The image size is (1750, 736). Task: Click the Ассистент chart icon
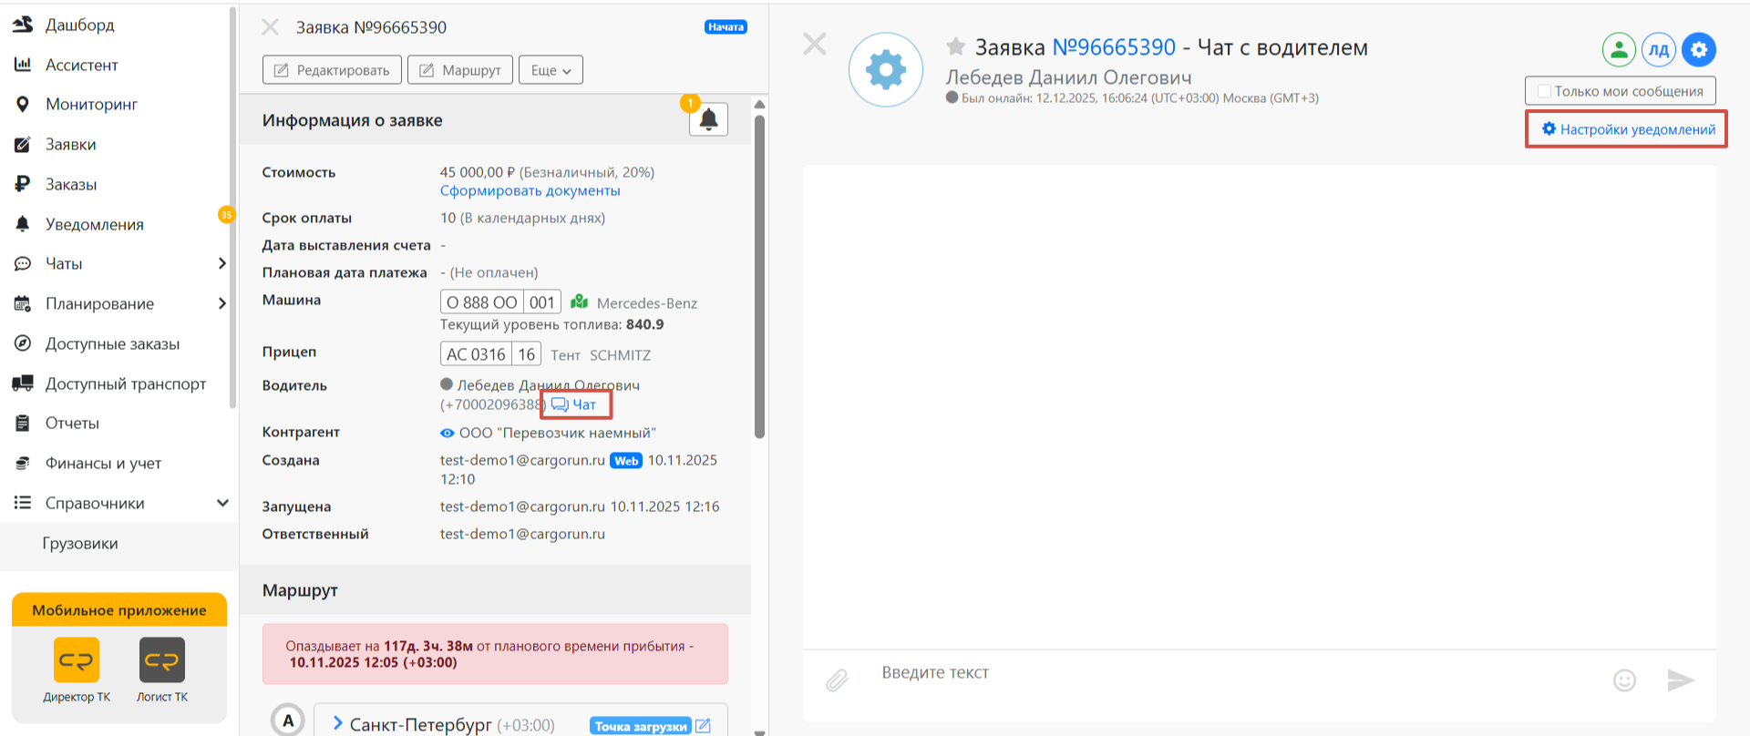click(23, 65)
